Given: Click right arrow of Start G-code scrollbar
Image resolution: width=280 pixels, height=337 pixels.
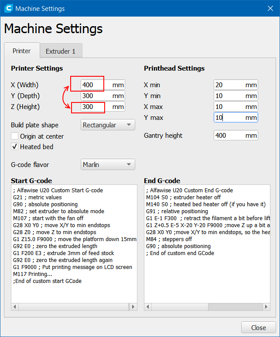Looking at the screenshot, I should (133, 306).
